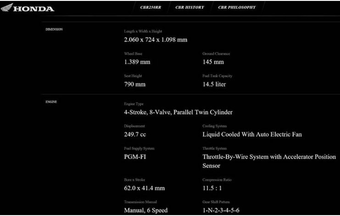Click the 'Cooling System' label

coord(214,126)
